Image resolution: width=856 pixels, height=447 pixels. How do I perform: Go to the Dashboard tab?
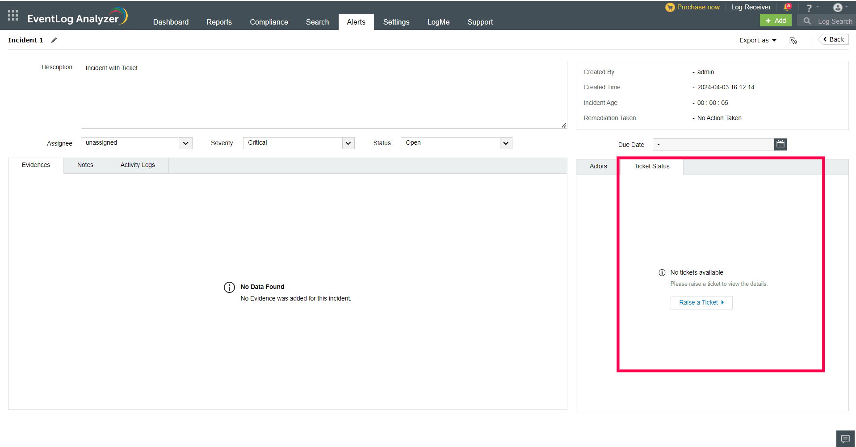171,22
